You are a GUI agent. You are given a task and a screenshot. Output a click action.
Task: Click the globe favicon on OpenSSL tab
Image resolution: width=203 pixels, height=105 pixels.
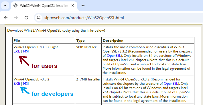point(15,5)
